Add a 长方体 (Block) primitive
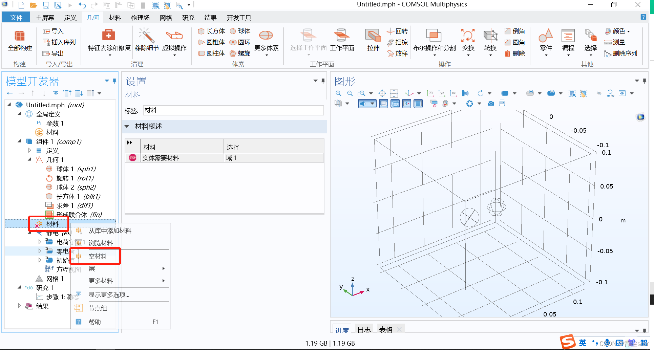This screenshot has height=350, width=654. click(x=211, y=31)
